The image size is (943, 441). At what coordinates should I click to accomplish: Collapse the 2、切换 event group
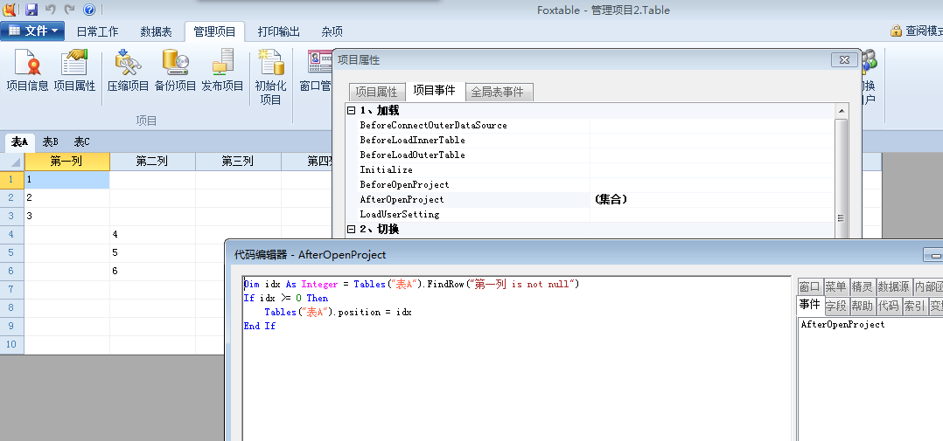click(352, 229)
